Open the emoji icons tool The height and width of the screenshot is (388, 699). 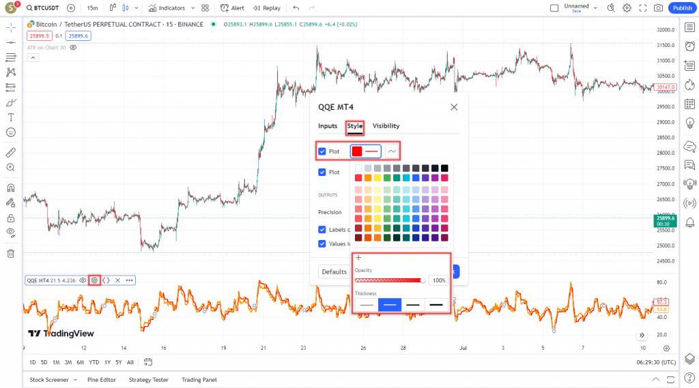pyautogui.click(x=11, y=132)
